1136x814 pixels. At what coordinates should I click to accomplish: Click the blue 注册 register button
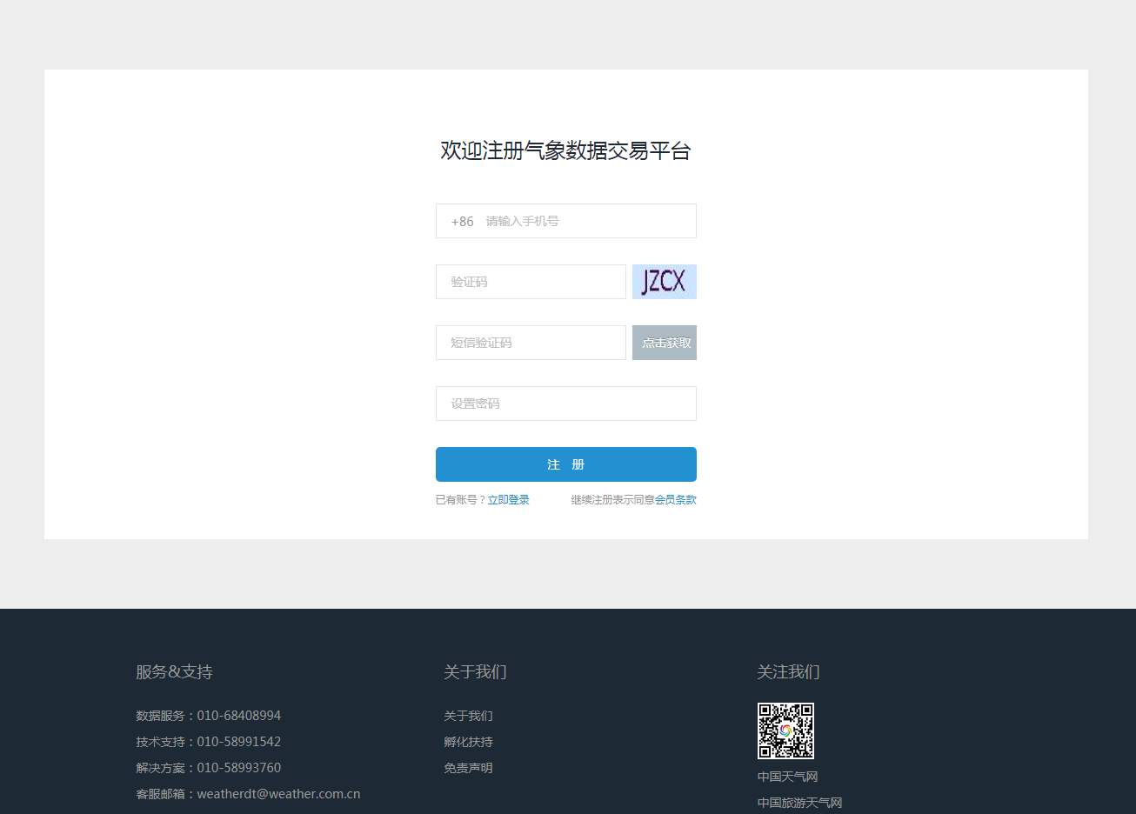pos(565,464)
